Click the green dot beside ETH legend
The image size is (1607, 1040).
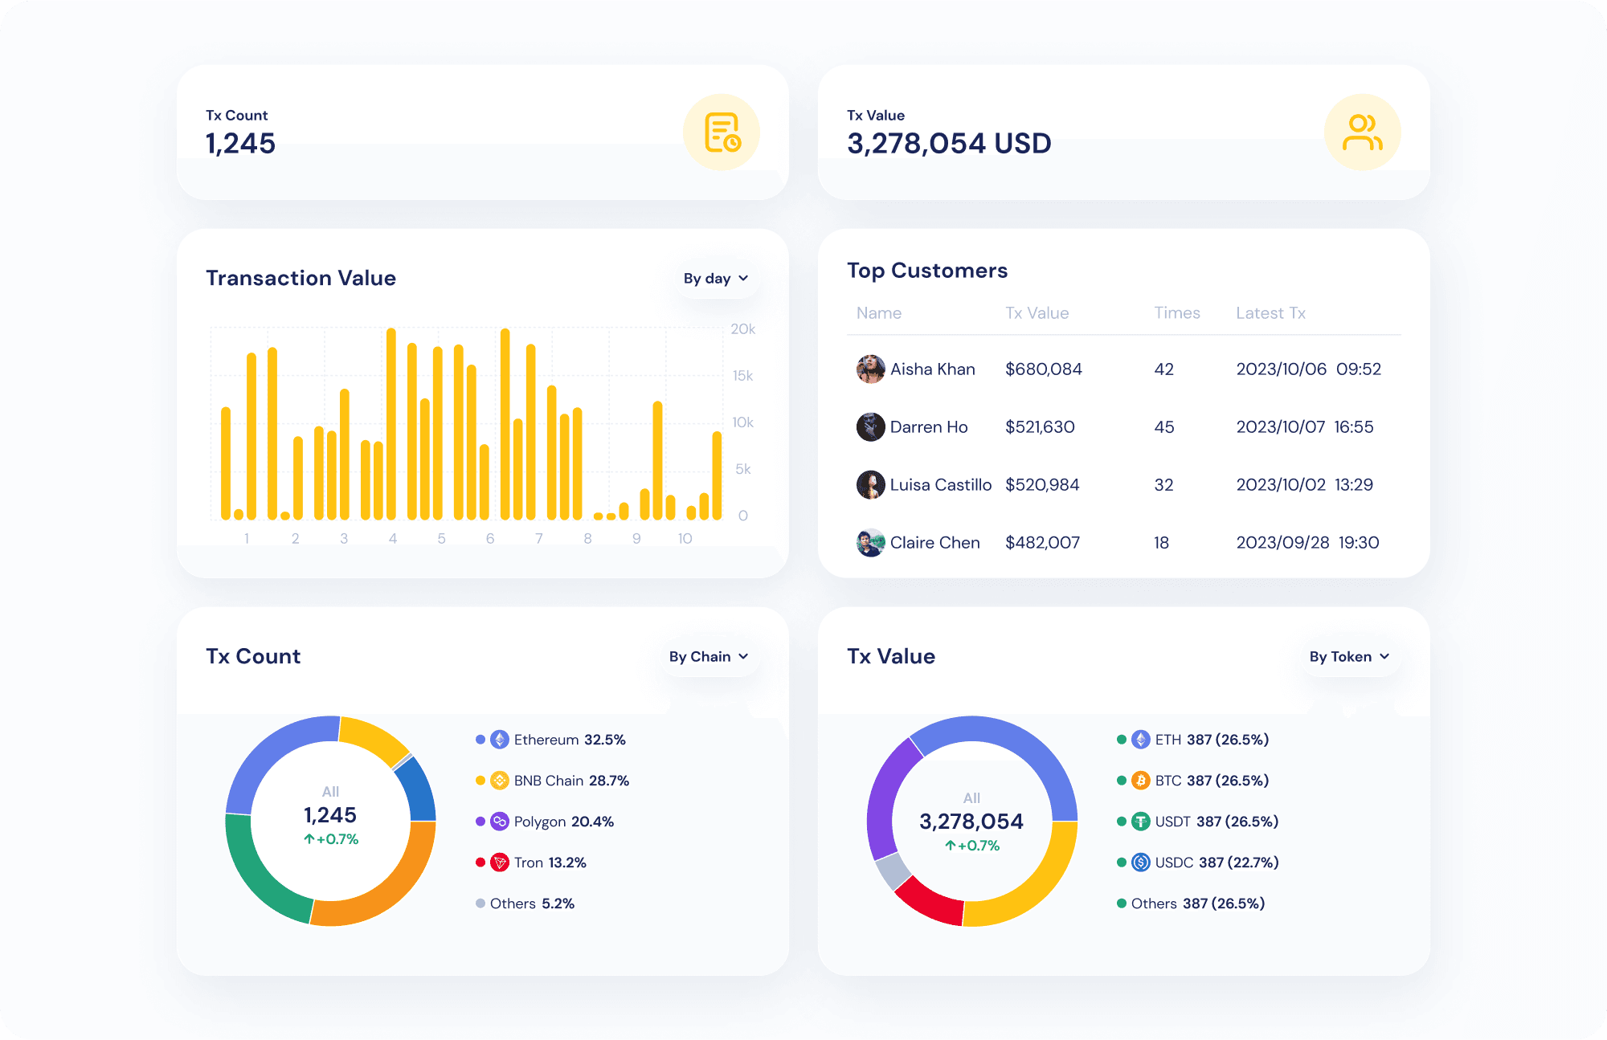[1122, 740]
